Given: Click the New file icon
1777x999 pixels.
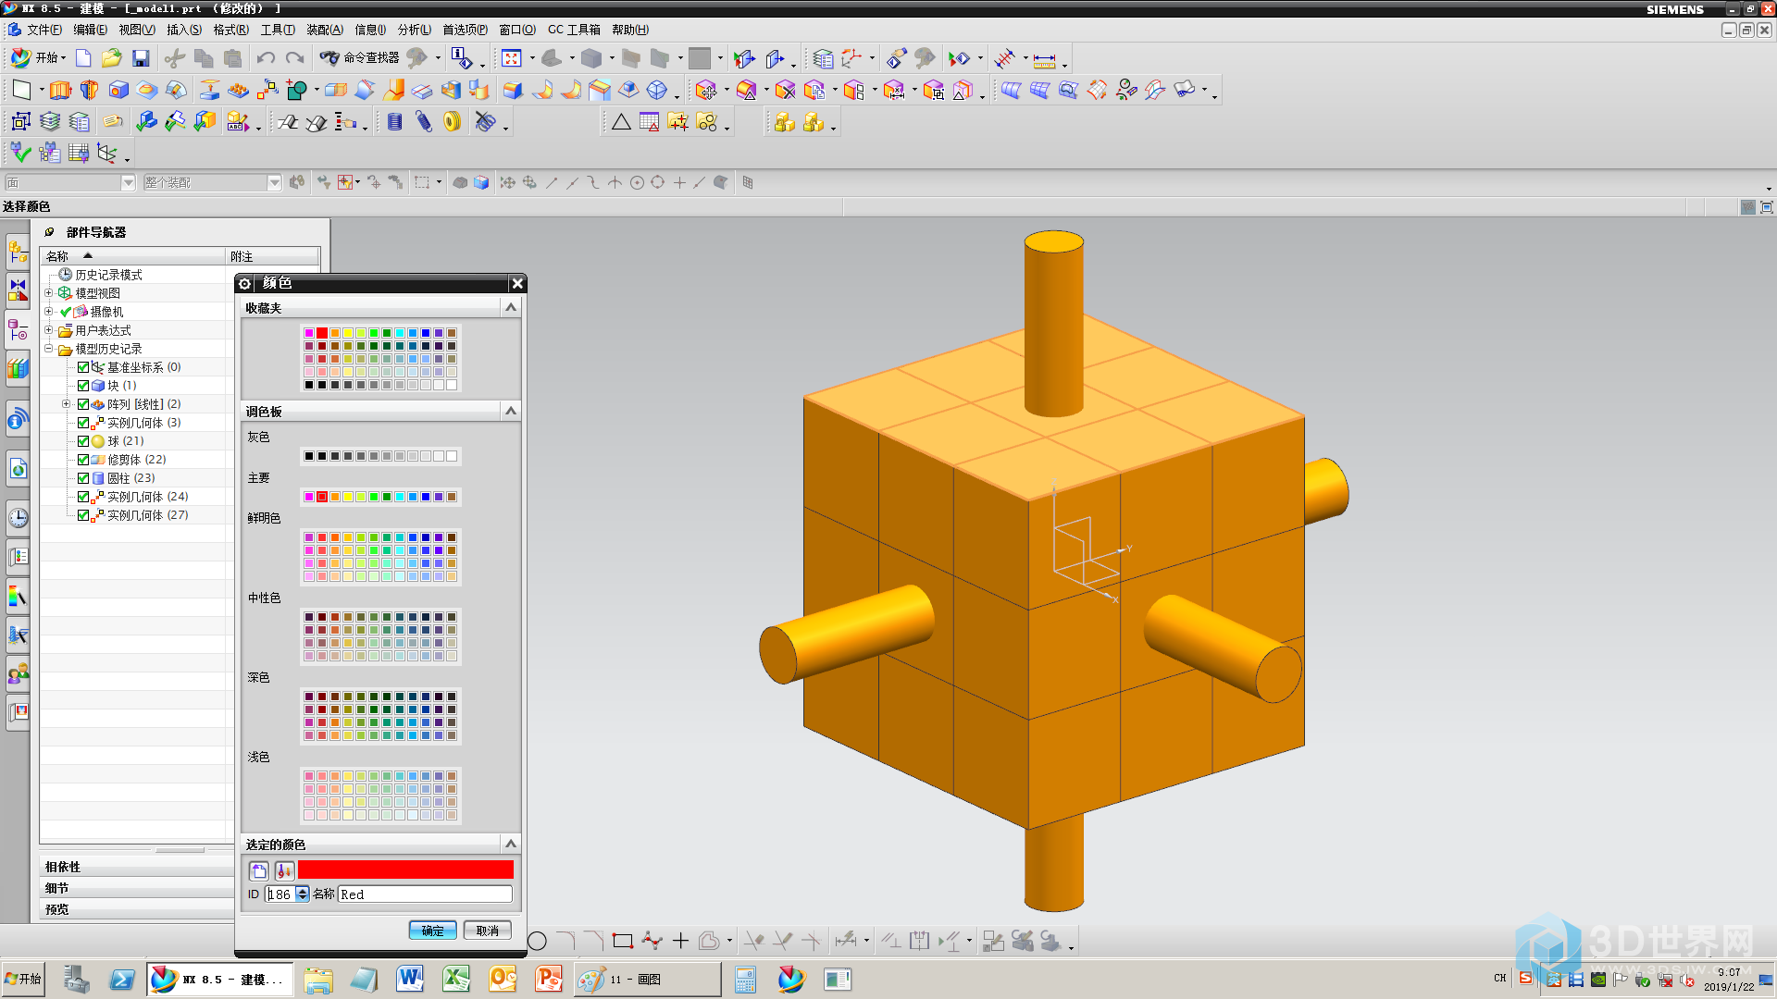Looking at the screenshot, I should (x=83, y=58).
